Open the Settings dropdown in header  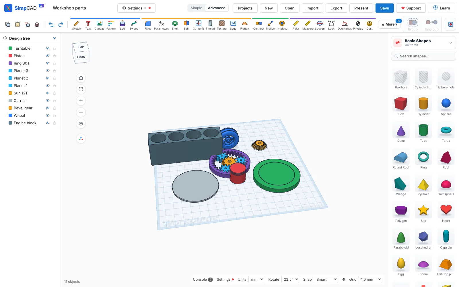(x=136, y=8)
